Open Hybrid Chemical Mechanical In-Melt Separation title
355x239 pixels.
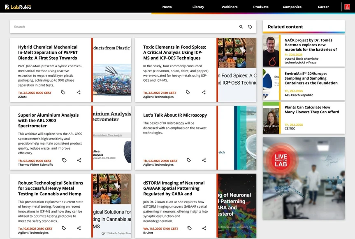(x=48, y=52)
